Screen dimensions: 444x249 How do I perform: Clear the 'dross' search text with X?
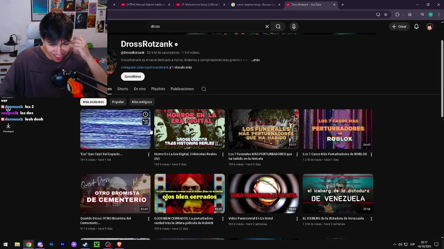(267, 27)
